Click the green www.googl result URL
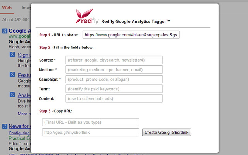Screen dimensions: 248x155 pyautogui.click(x=20, y=36)
